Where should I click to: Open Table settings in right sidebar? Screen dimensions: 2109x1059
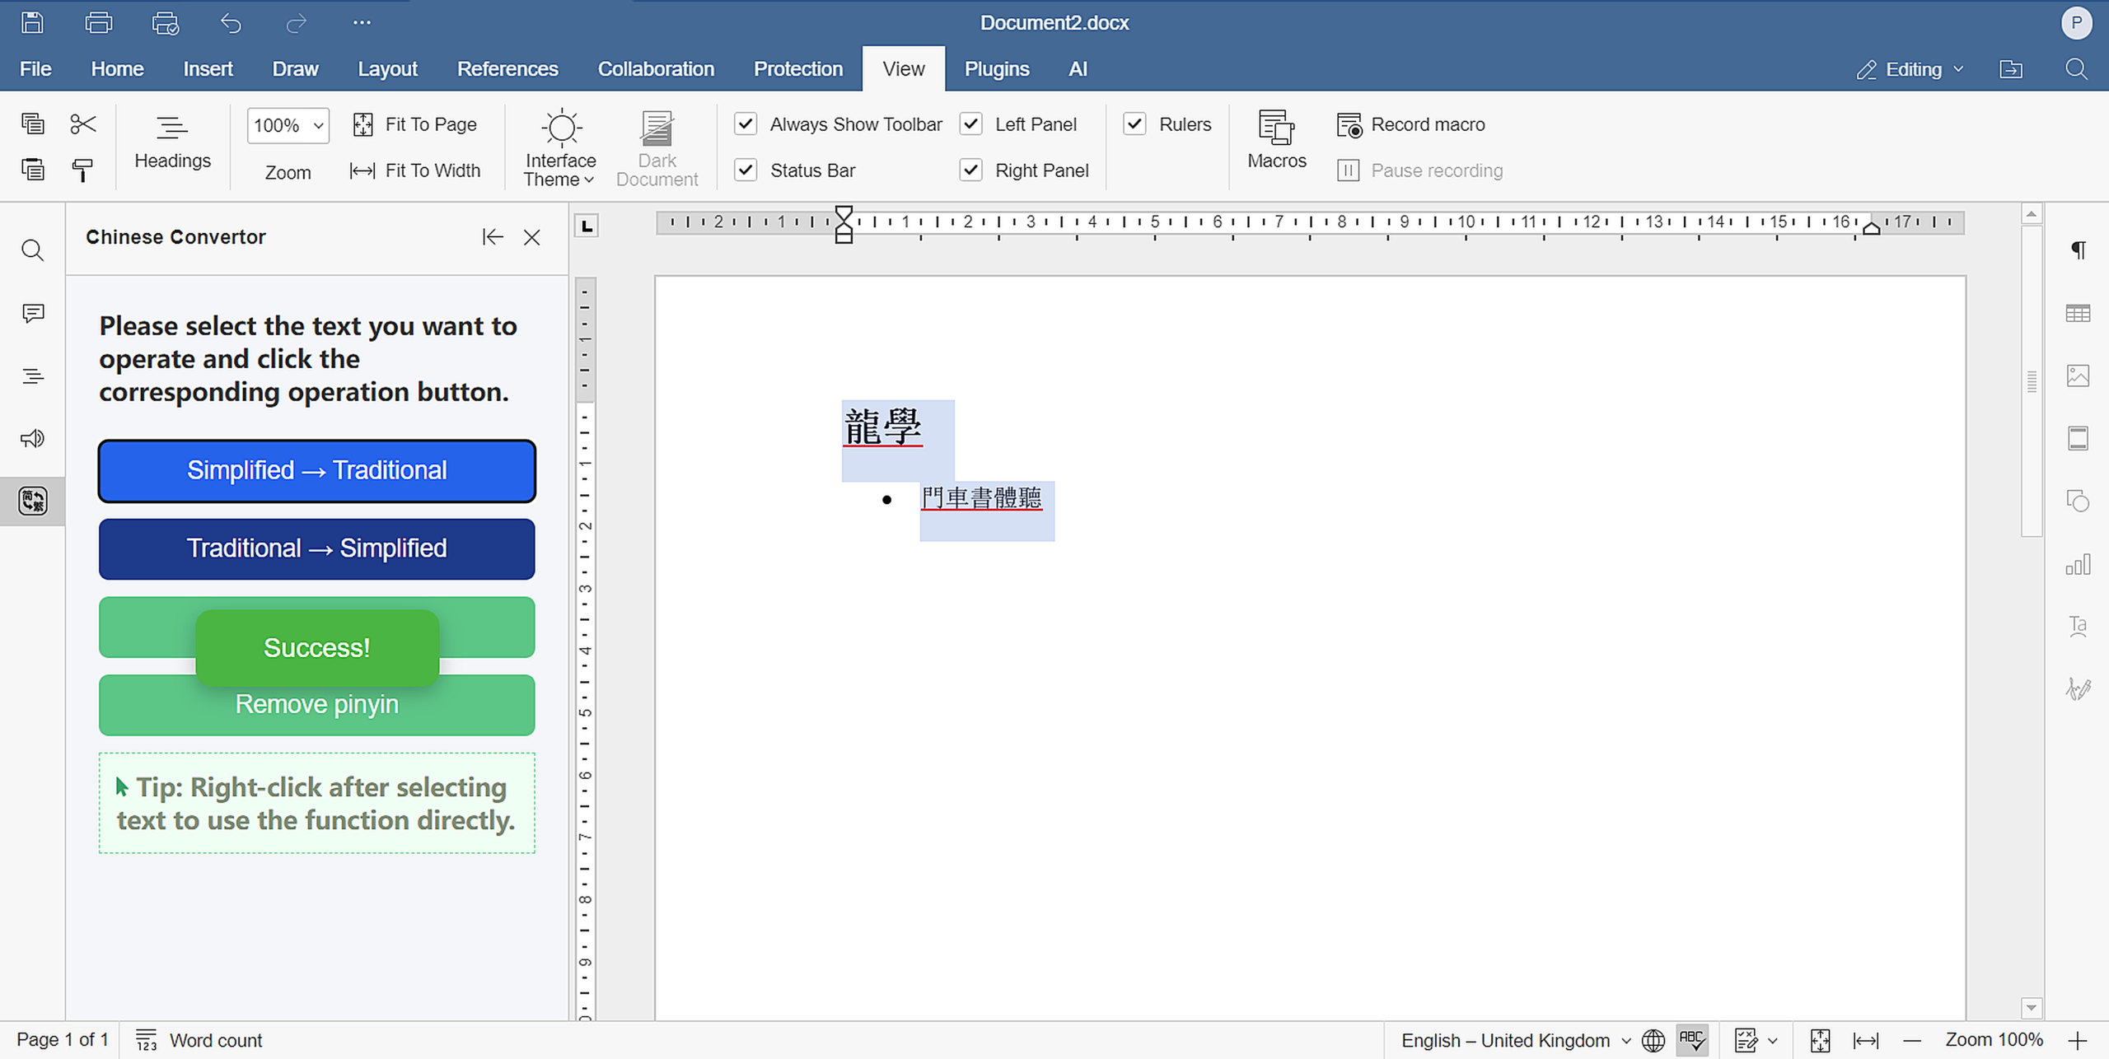tap(2079, 313)
